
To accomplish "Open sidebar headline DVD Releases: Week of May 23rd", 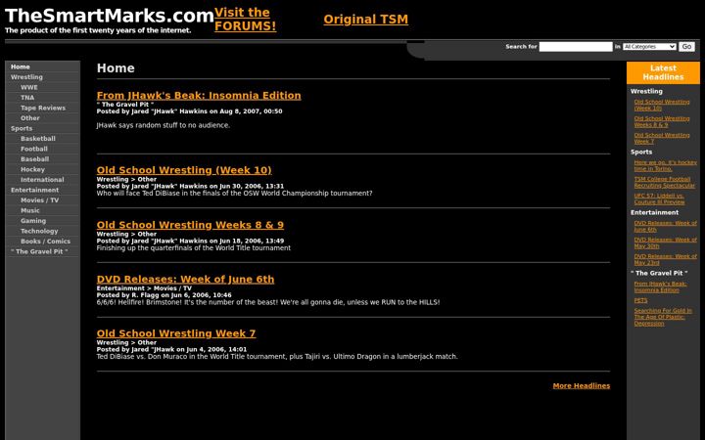I will [666, 259].
